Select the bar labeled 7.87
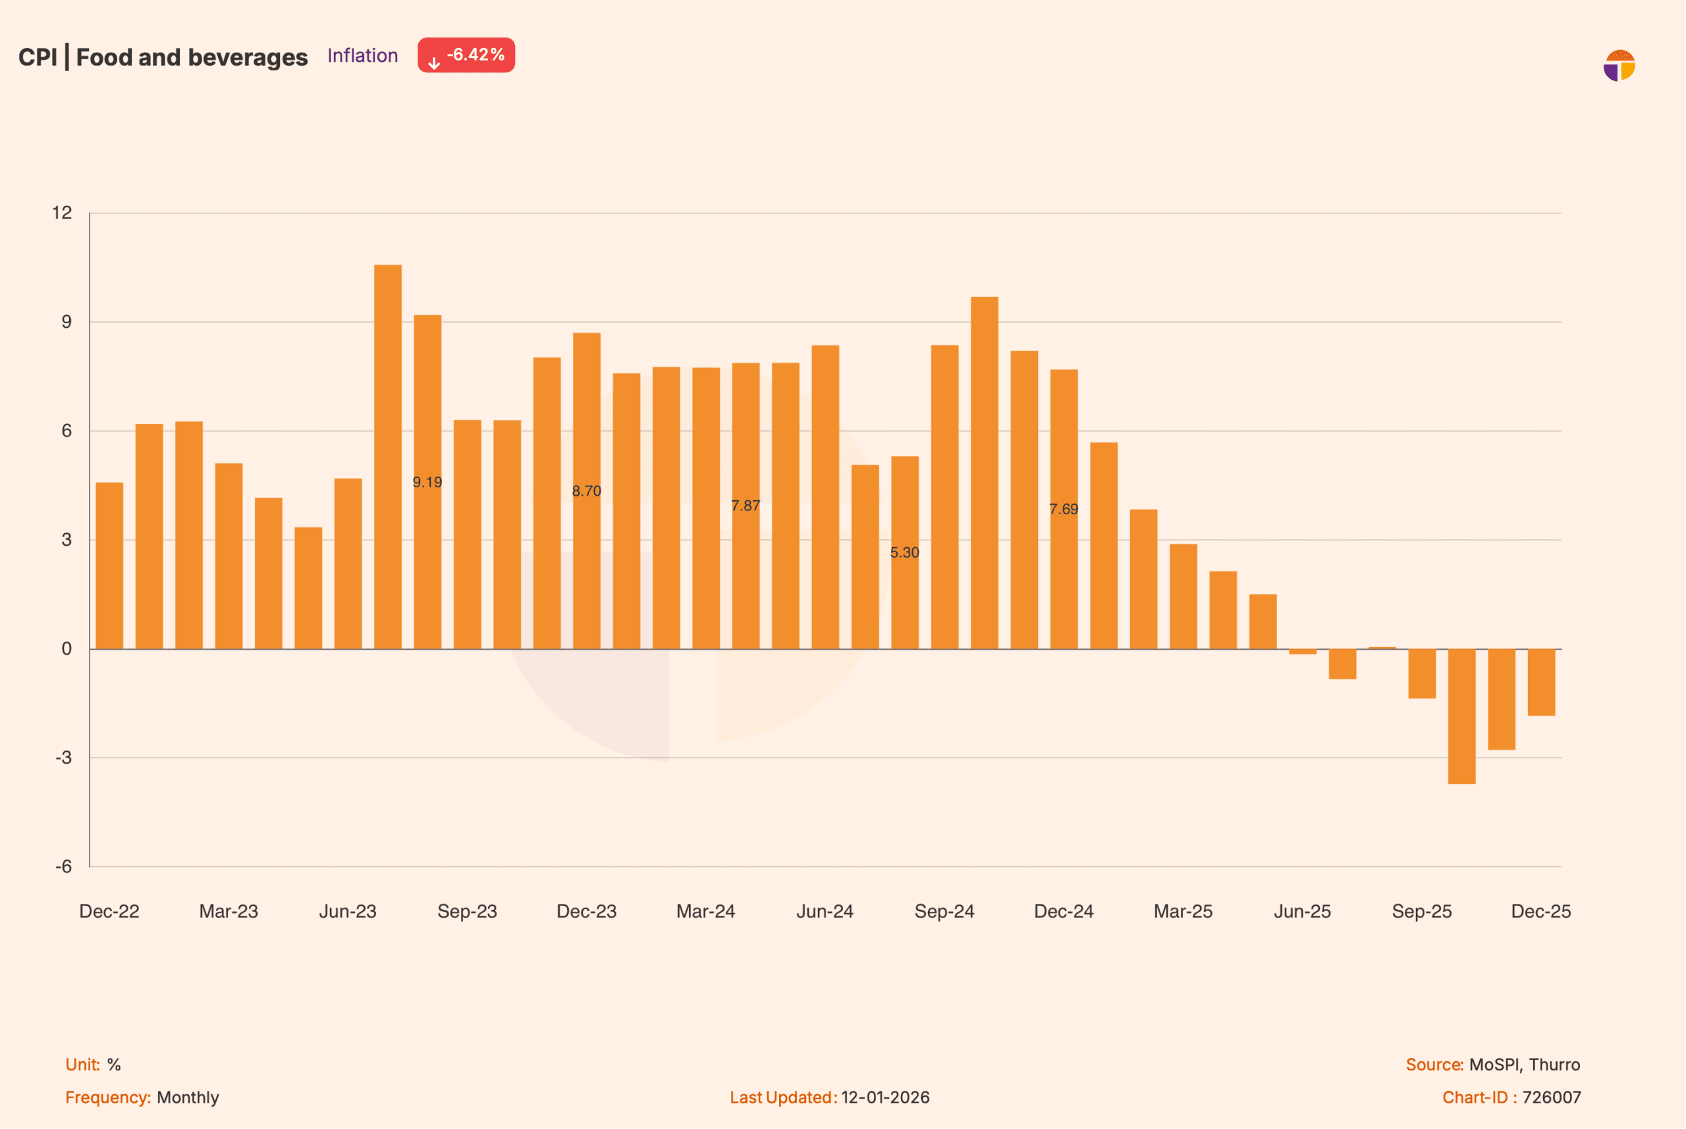The height and width of the screenshot is (1129, 1686). click(x=746, y=506)
